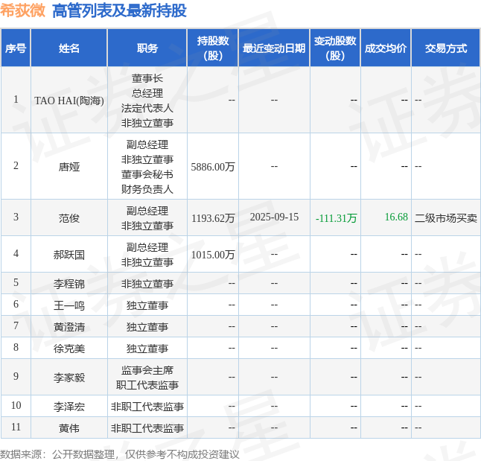Click the name 徐克美
This screenshot has width=481, height=461.
click(x=69, y=349)
